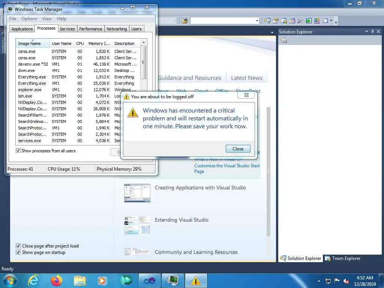Open Creating Applications with Visual Studio

point(200,187)
